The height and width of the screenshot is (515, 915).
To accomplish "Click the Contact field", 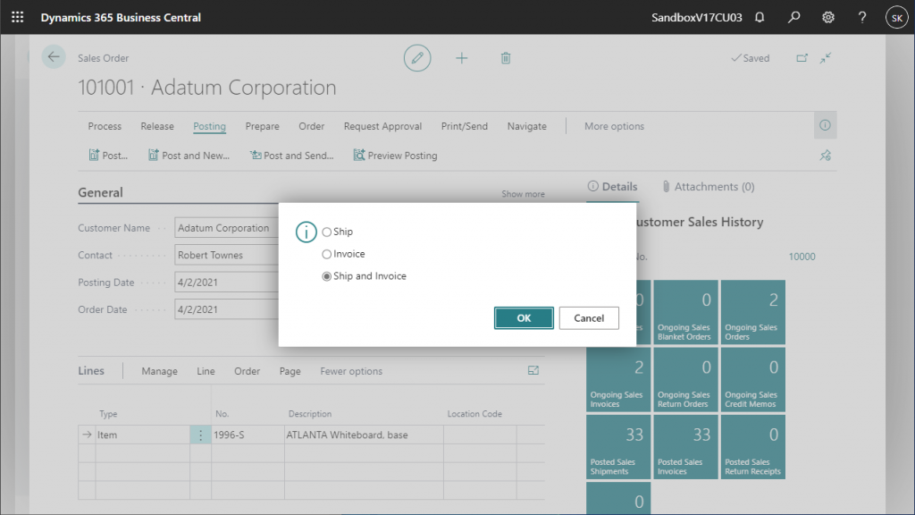I will [x=226, y=255].
